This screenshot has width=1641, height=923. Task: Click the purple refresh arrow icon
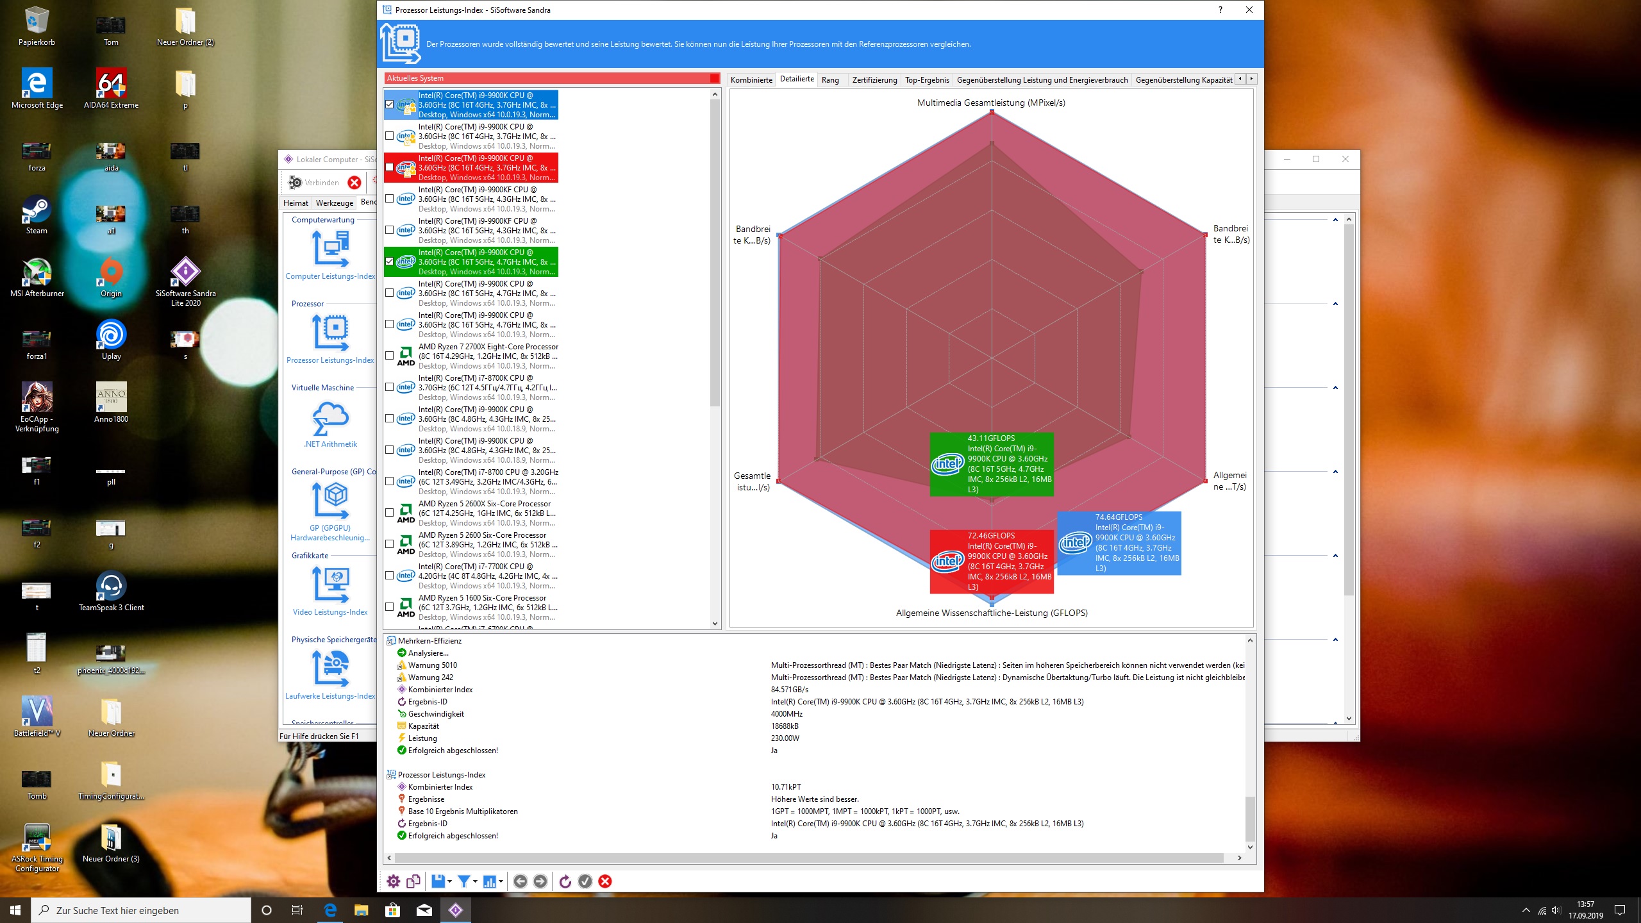click(x=565, y=881)
